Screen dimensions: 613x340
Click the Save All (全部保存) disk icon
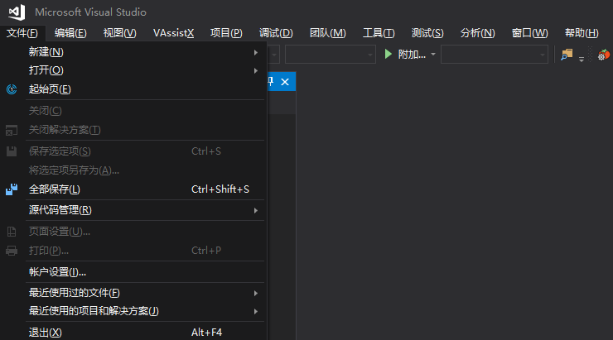(12, 189)
